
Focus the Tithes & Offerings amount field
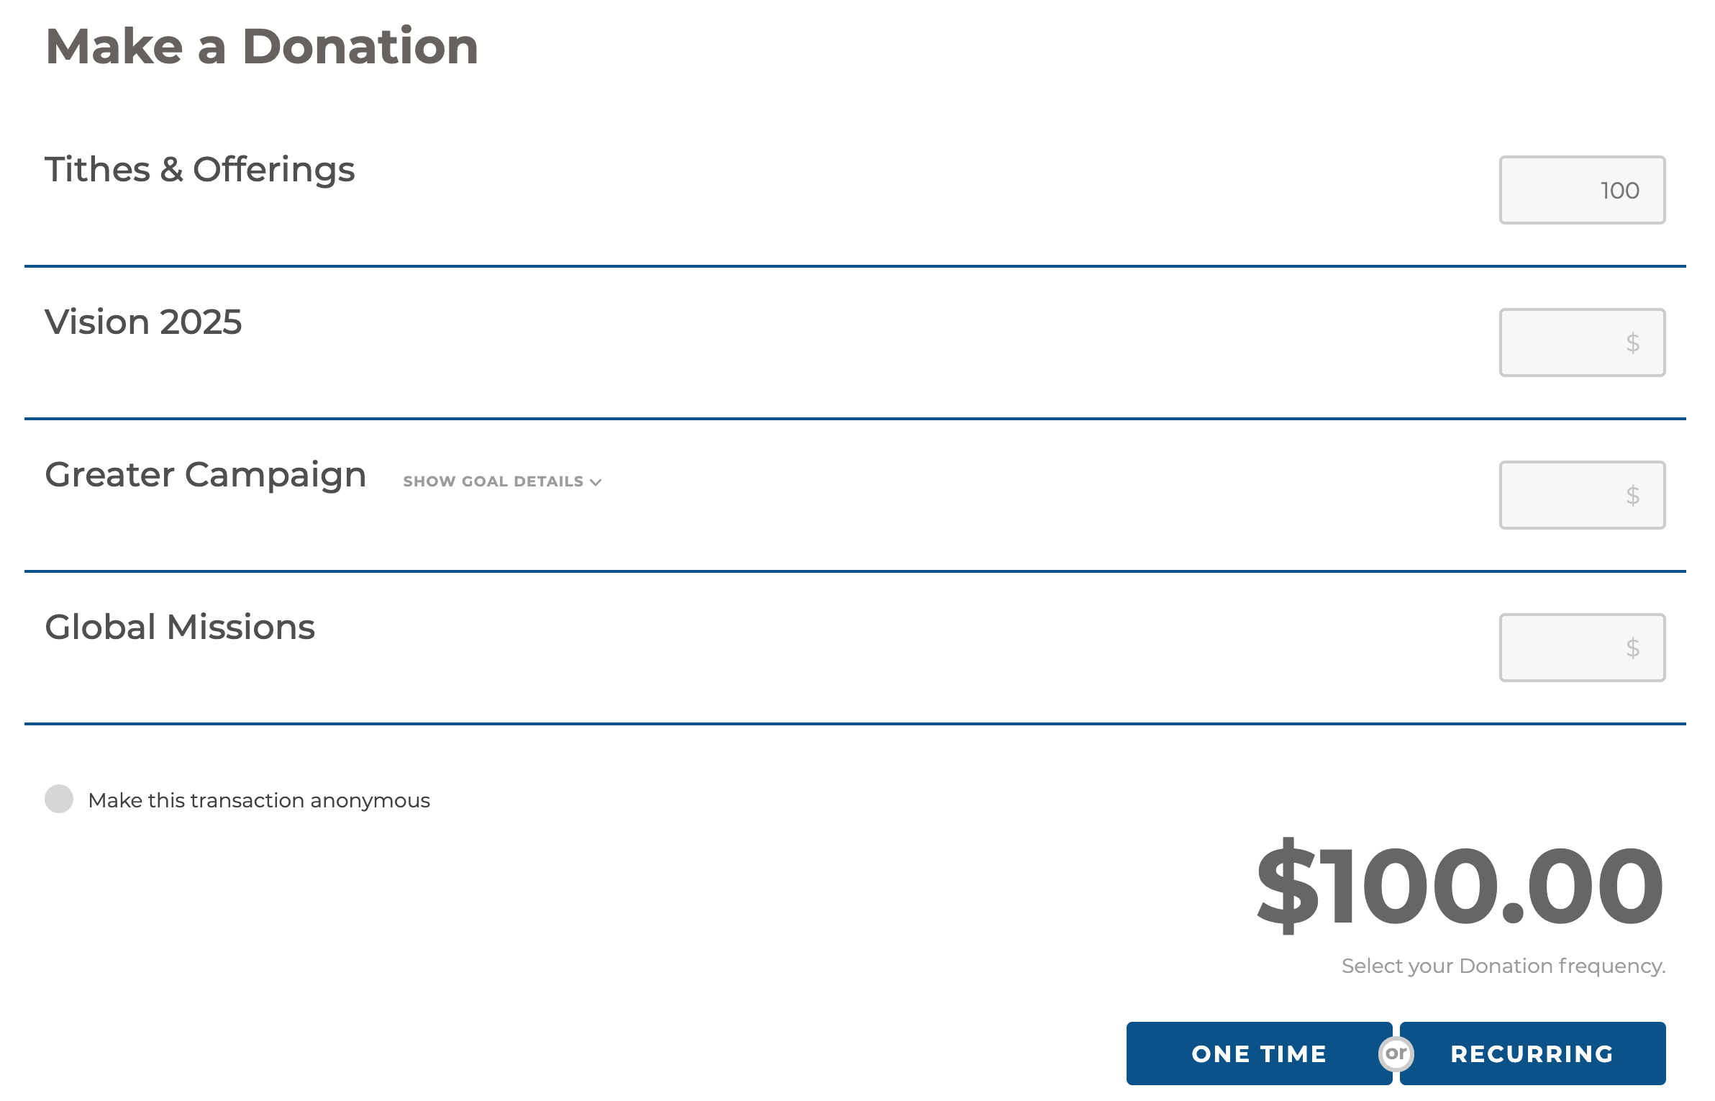tap(1582, 190)
